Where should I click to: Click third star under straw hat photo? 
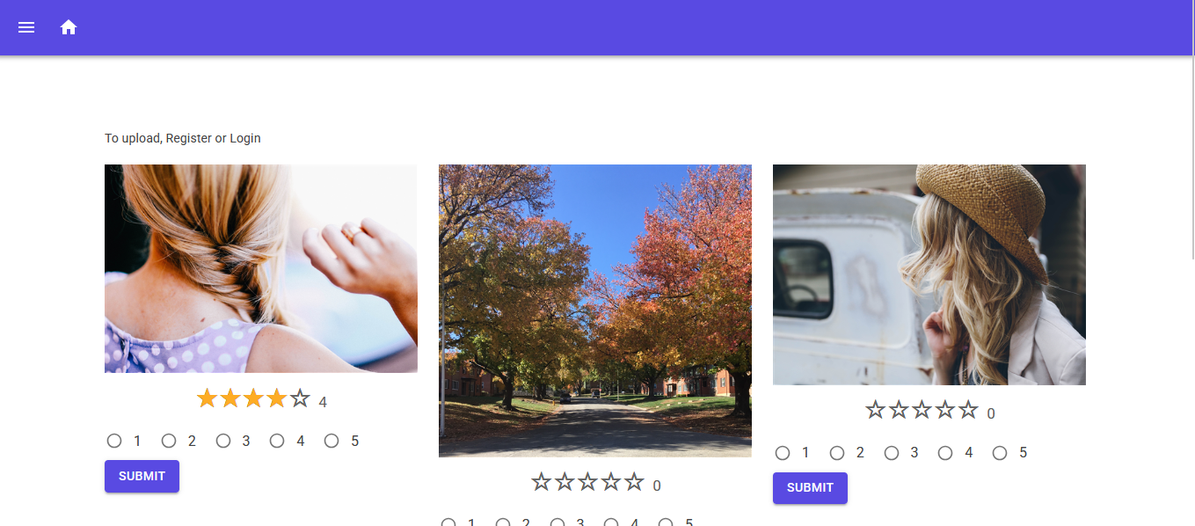coord(922,410)
